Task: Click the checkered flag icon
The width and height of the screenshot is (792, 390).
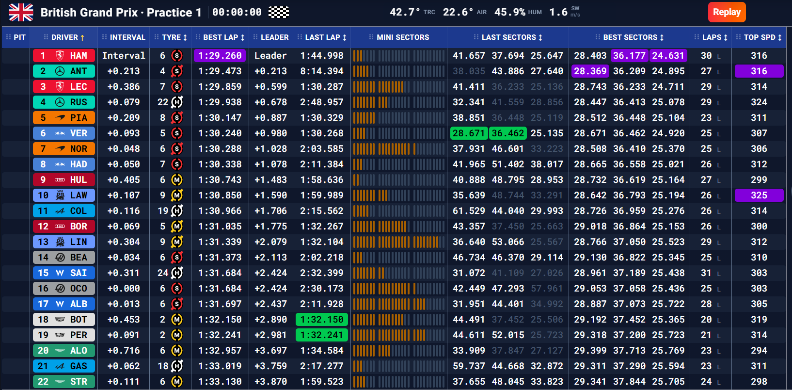Action: click(x=279, y=12)
